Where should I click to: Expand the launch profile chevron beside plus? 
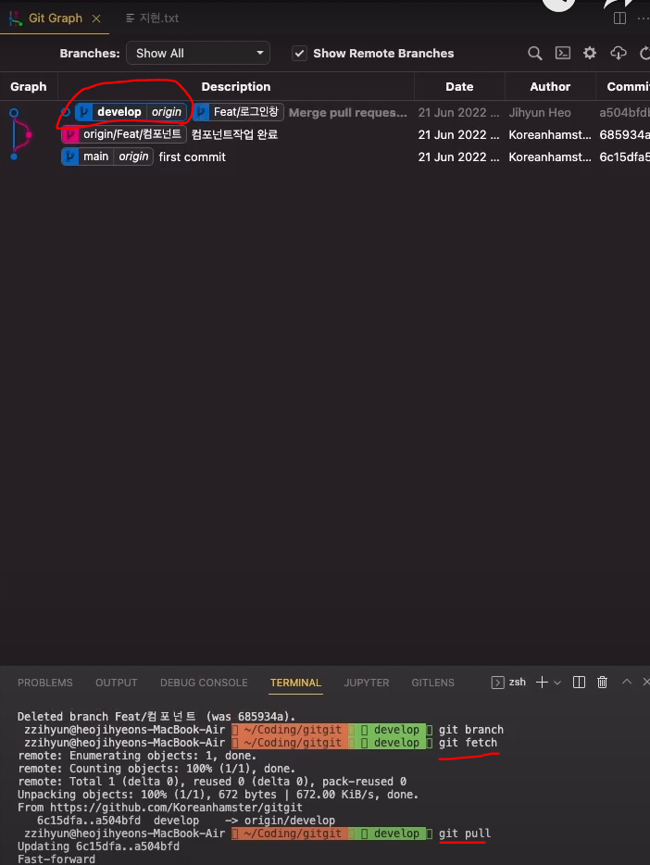(x=557, y=683)
